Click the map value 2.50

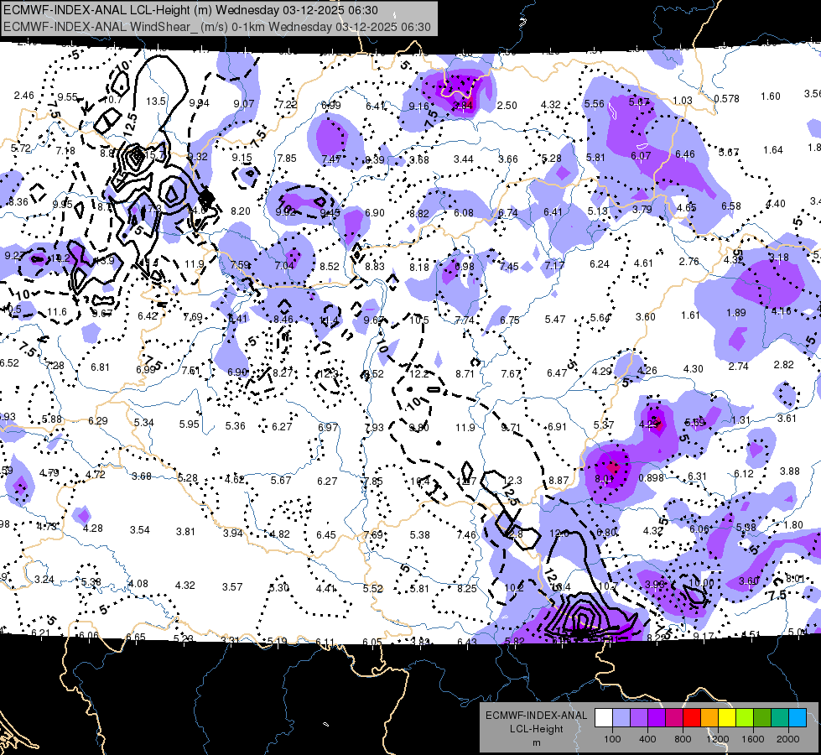[x=507, y=106]
